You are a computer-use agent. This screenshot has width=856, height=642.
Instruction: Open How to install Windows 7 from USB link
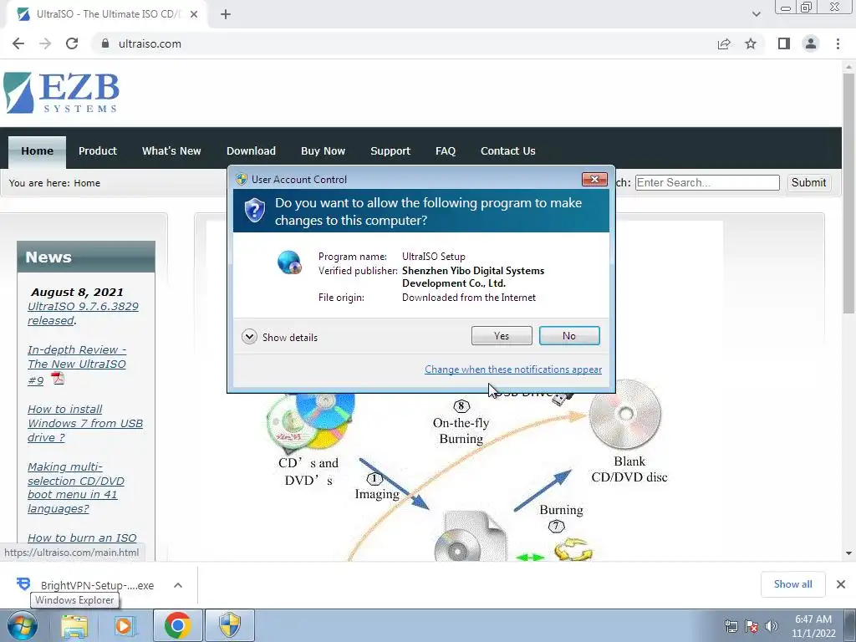pos(85,423)
